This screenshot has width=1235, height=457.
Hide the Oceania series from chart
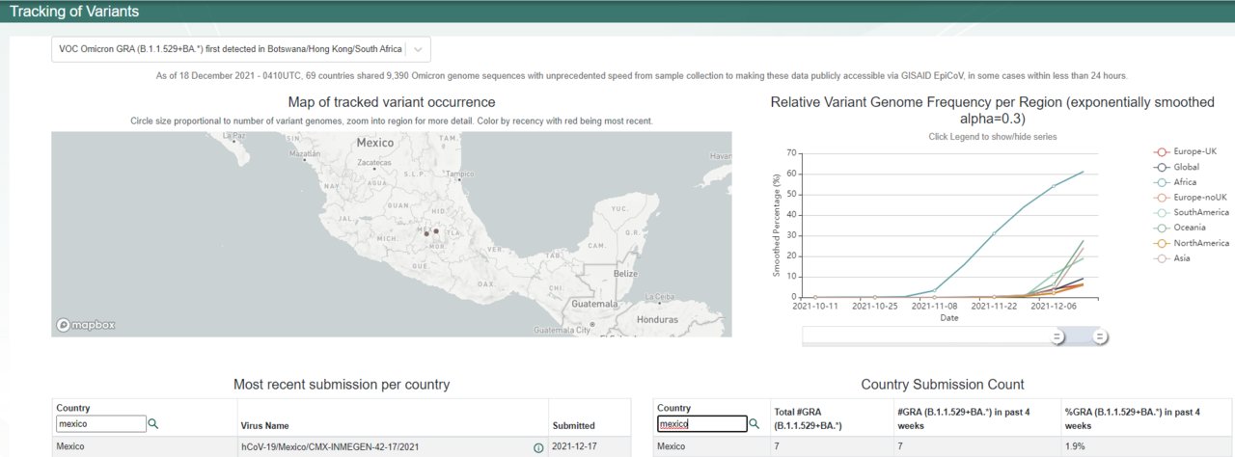[1188, 228]
